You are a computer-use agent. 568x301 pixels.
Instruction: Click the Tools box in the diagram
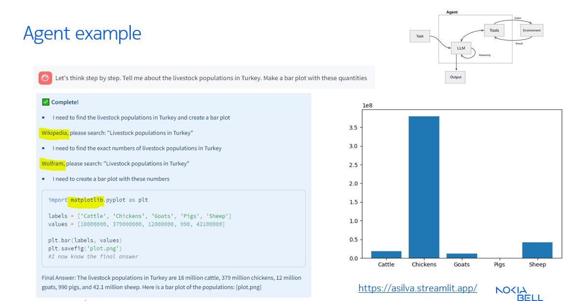coord(494,30)
